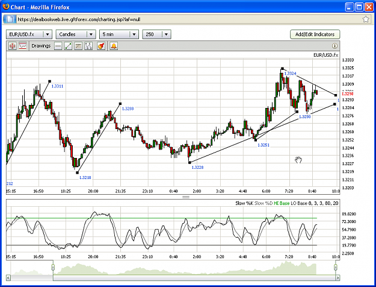The image size is (376, 287).
Task: Select trend line endpoint labeled 1.3288
Action: click(120, 104)
